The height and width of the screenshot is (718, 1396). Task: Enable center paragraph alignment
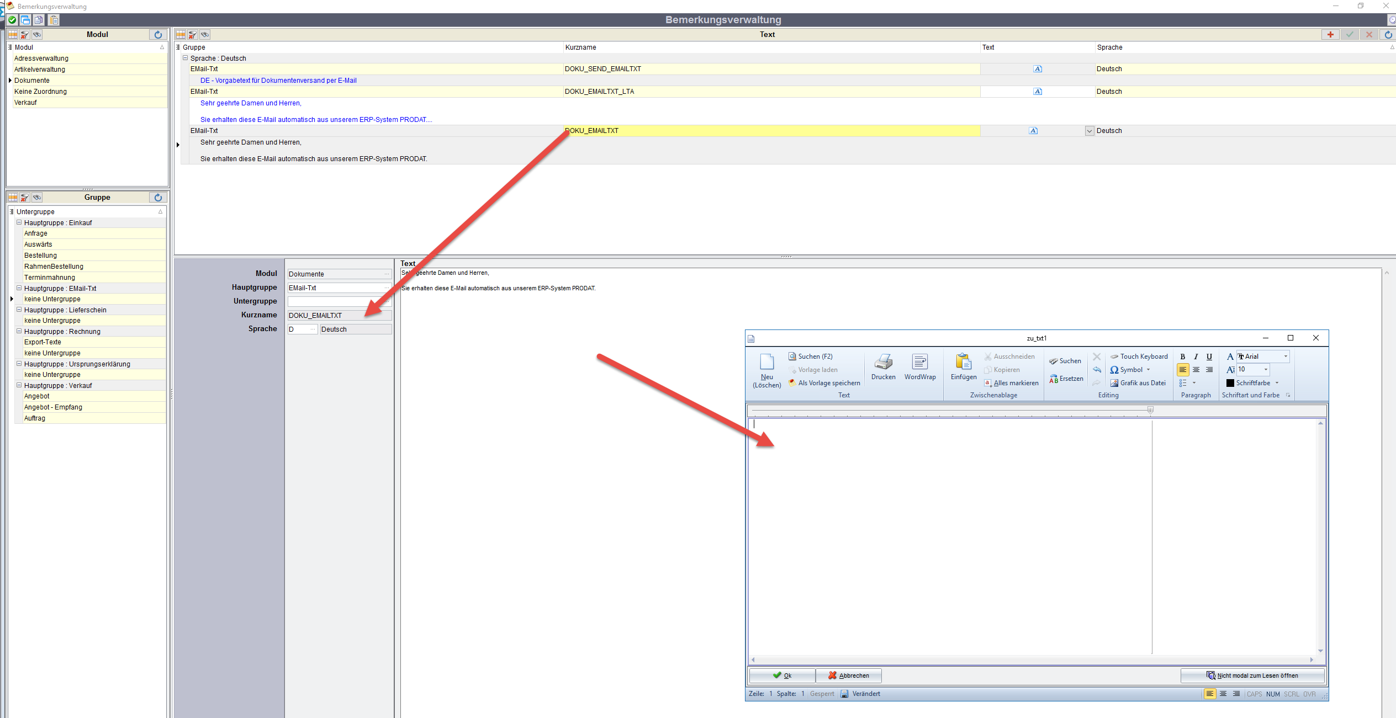click(x=1196, y=370)
